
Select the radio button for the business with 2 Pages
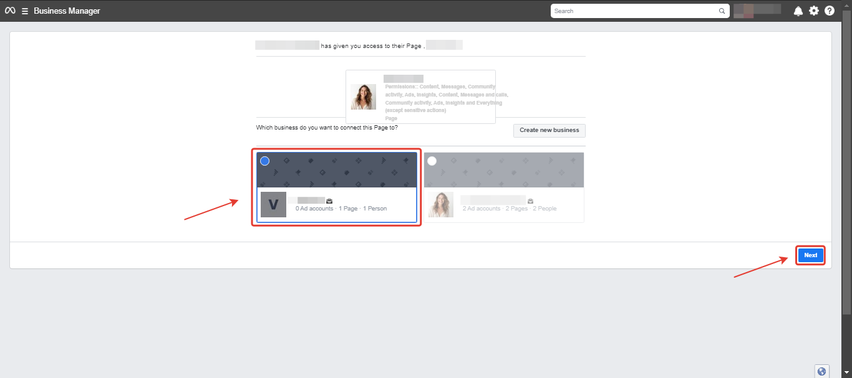432,161
